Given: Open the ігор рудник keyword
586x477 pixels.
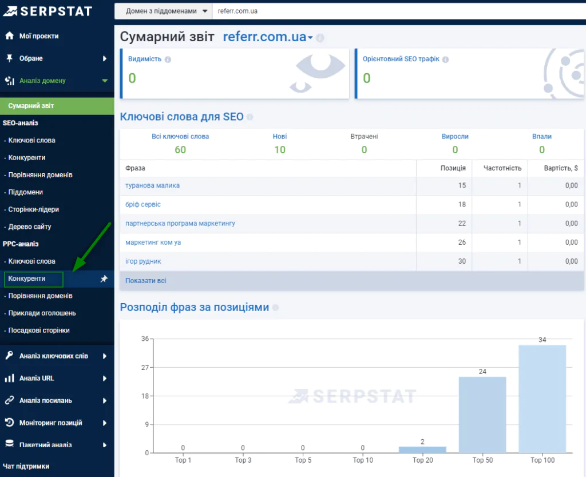Looking at the screenshot, I should 143,261.
